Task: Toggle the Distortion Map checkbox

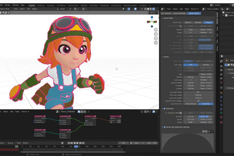Action: (x=166, y=113)
